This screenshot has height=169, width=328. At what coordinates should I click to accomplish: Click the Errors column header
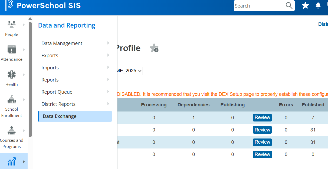[x=286, y=105]
